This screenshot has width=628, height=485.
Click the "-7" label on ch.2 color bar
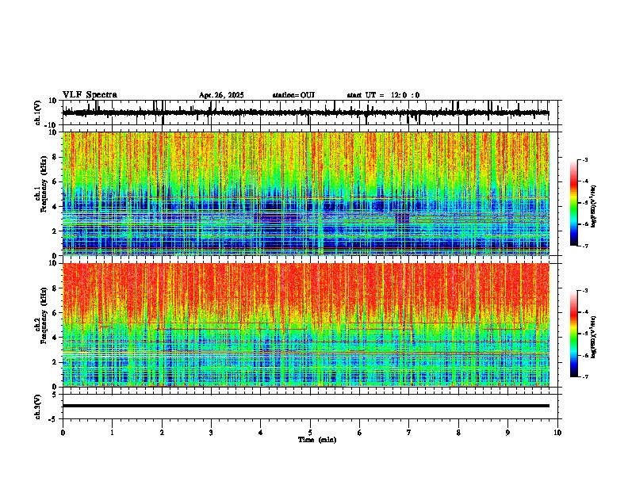tap(584, 376)
